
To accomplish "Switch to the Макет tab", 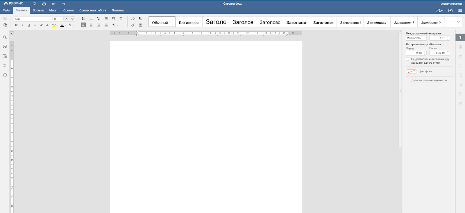I will pos(53,10).
